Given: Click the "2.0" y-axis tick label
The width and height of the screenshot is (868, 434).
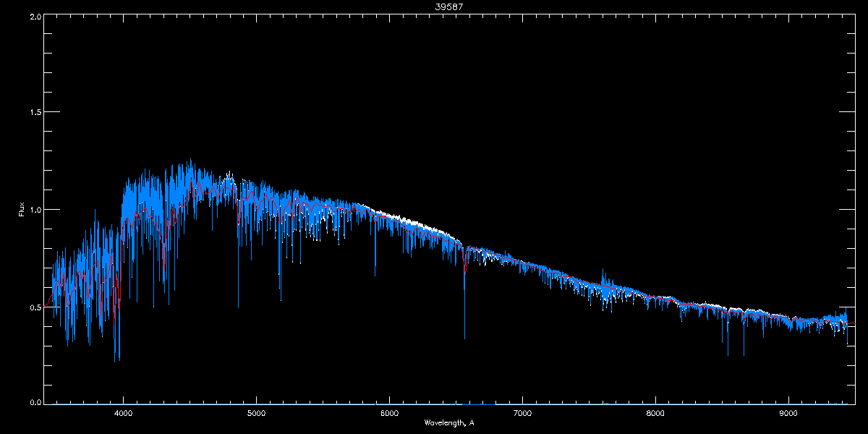Looking at the screenshot, I should click(35, 15).
